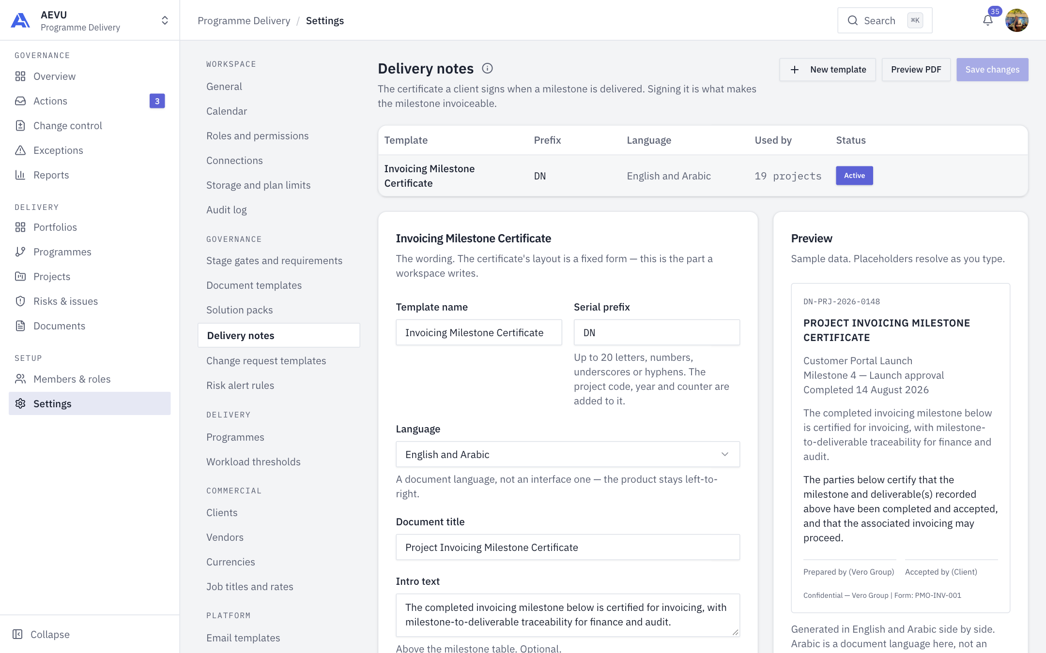Select Delivery notes in settings nav

point(279,335)
